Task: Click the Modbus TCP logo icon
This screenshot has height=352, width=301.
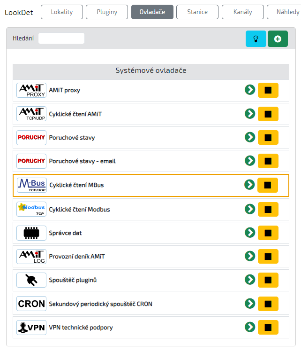Action: coord(31,209)
